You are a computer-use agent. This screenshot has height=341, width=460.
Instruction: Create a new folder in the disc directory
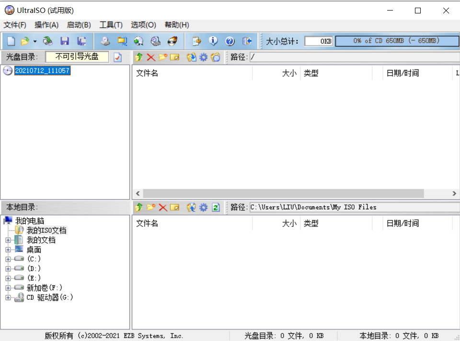163,57
